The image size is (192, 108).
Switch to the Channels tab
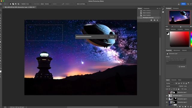pyautogui.click(x=174, y=80)
